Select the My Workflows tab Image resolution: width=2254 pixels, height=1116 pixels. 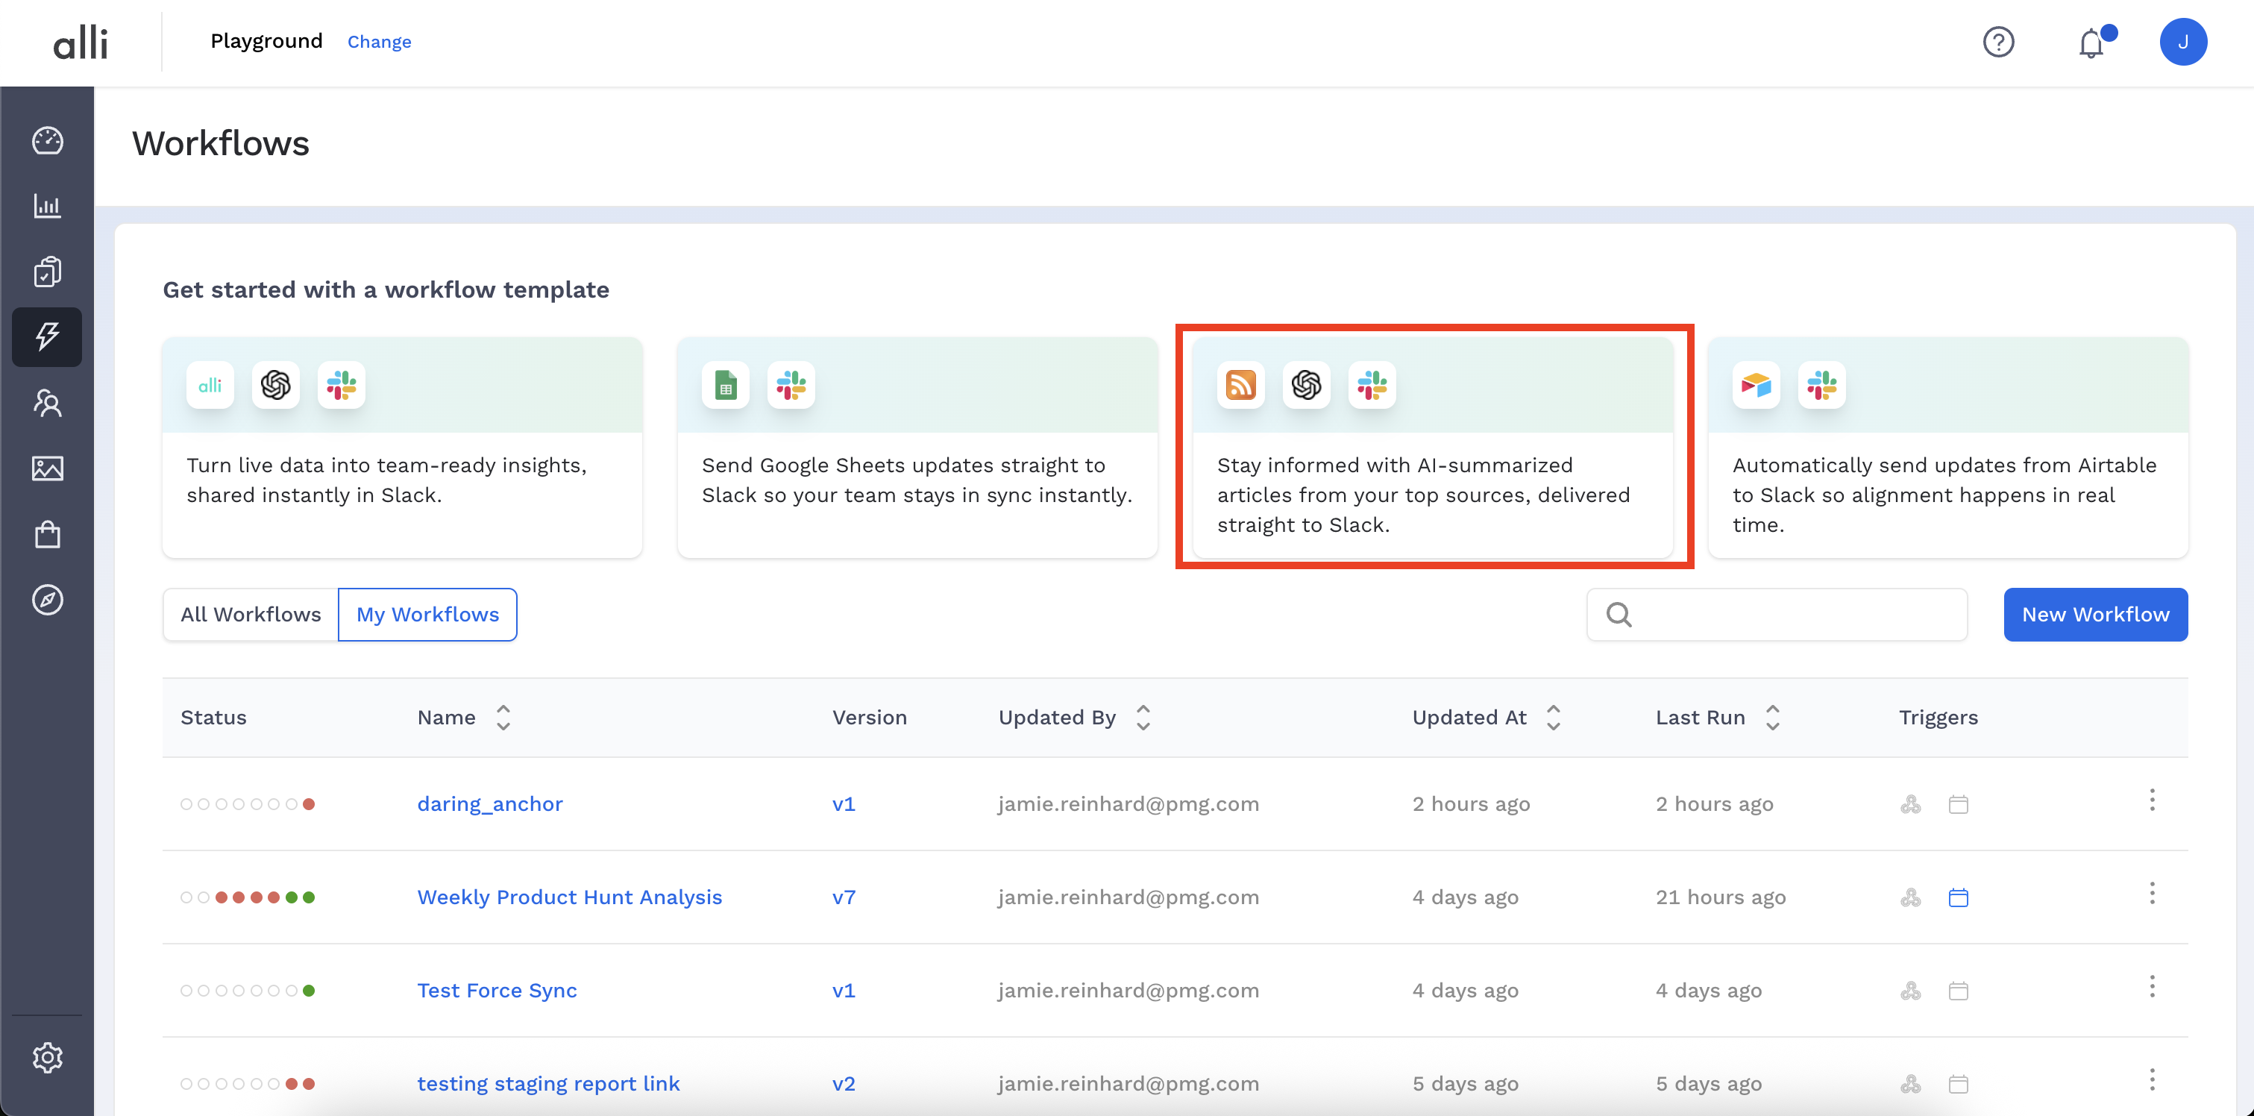pyautogui.click(x=427, y=615)
